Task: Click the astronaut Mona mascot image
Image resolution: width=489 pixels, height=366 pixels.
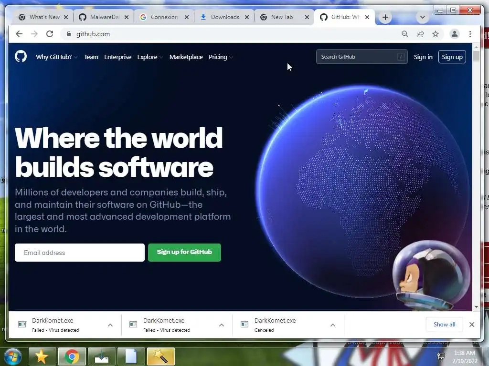Action: pyautogui.click(x=431, y=275)
